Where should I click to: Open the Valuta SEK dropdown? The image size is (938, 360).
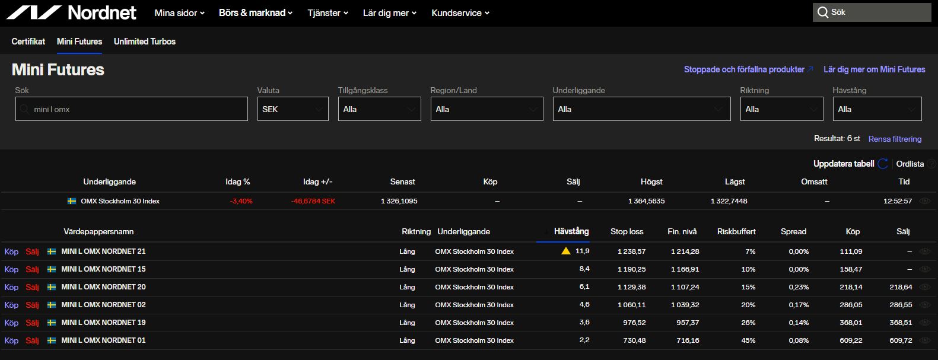click(x=292, y=109)
